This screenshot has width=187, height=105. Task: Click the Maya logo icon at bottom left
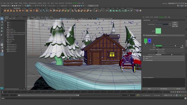2,88
